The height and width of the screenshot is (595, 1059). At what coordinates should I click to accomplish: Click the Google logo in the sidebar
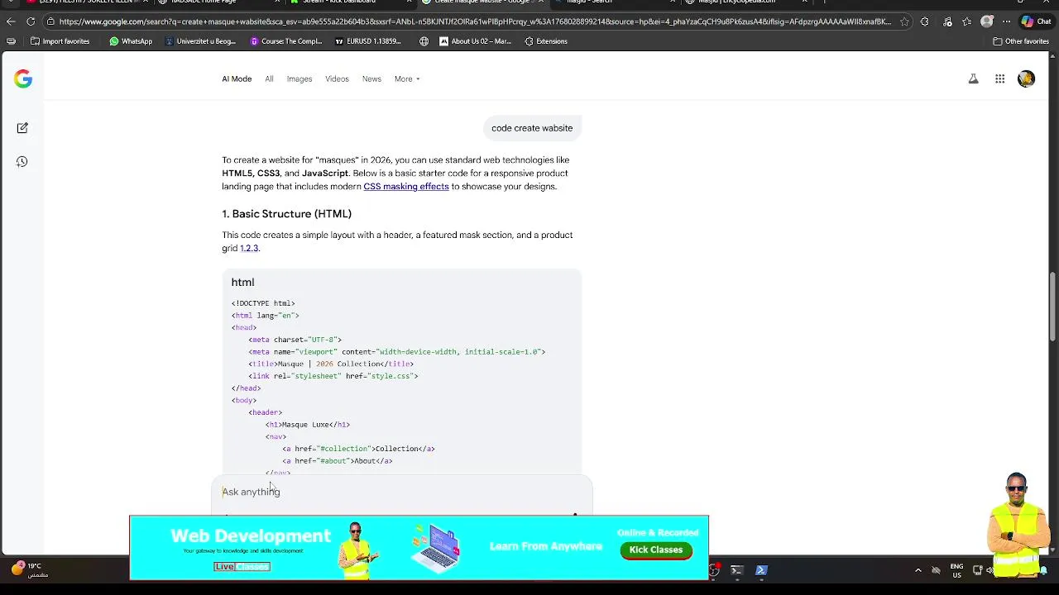click(22, 79)
